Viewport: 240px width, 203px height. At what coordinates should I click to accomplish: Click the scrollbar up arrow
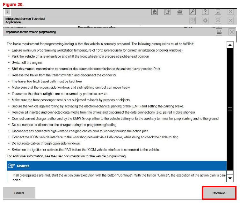pos(230,45)
